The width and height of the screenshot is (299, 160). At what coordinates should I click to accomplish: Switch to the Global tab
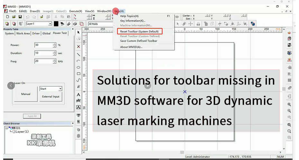46,33
